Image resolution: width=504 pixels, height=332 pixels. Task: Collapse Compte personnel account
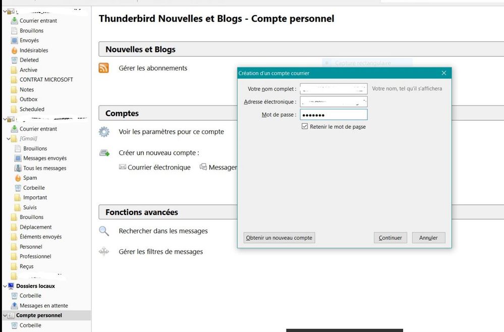point(5,316)
